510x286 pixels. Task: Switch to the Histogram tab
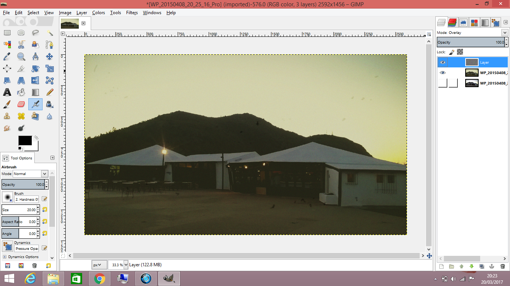pos(463,22)
